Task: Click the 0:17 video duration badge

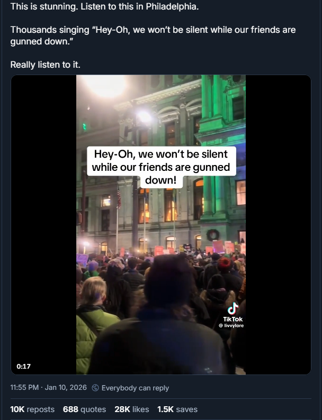Action: 24,366
